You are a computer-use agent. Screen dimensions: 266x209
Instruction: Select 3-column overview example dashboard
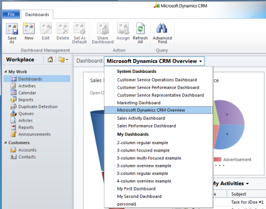pos(144,166)
